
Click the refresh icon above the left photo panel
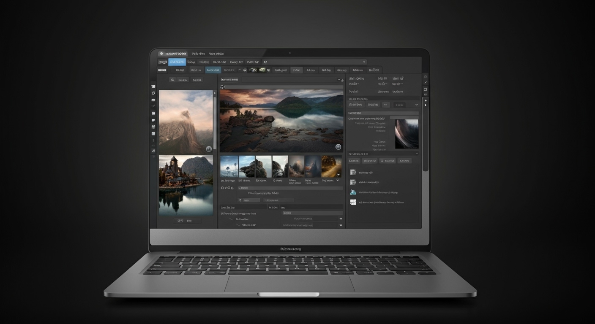point(172,80)
